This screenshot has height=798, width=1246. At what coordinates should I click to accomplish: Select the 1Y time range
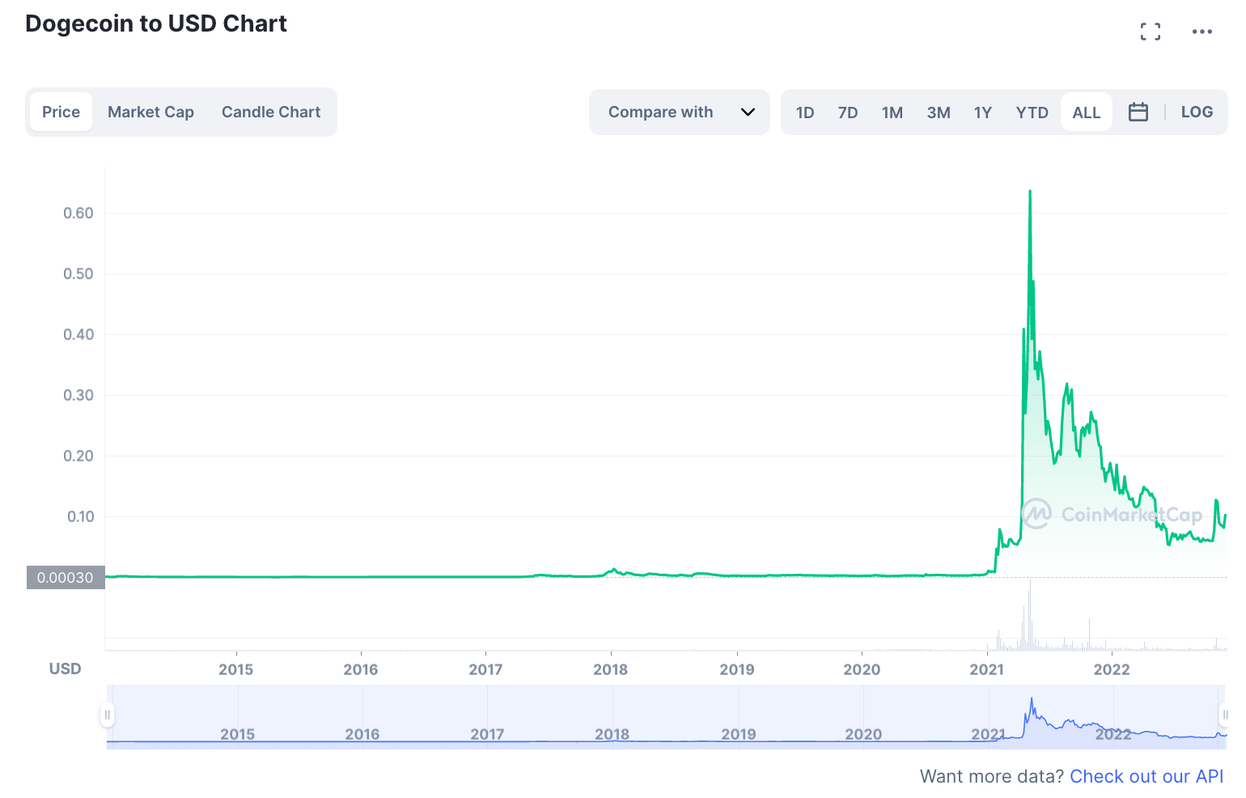click(x=983, y=112)
